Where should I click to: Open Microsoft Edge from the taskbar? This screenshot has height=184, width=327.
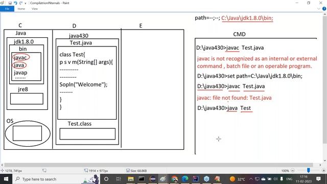[x=185, y=179]
